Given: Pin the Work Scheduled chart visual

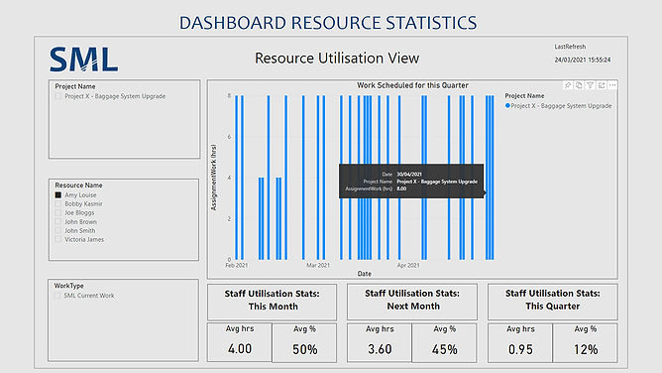Looking at the screenshot, I should [568, 85].
